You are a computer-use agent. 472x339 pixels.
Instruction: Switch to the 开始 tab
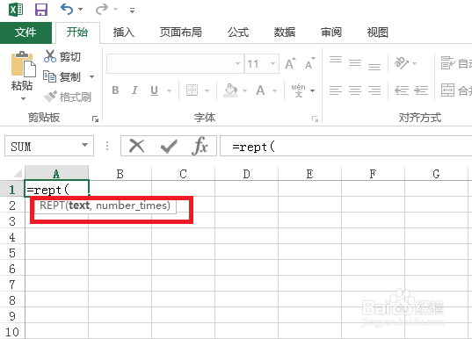point(77,32)
